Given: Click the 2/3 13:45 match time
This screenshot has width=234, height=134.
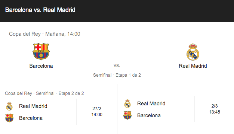Looking at the screenshot, I should point(215,109).
